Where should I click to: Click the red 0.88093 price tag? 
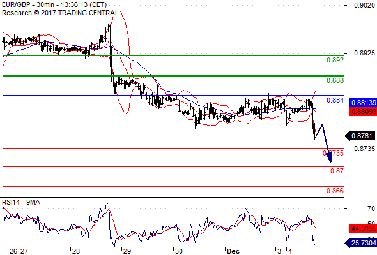363,112
